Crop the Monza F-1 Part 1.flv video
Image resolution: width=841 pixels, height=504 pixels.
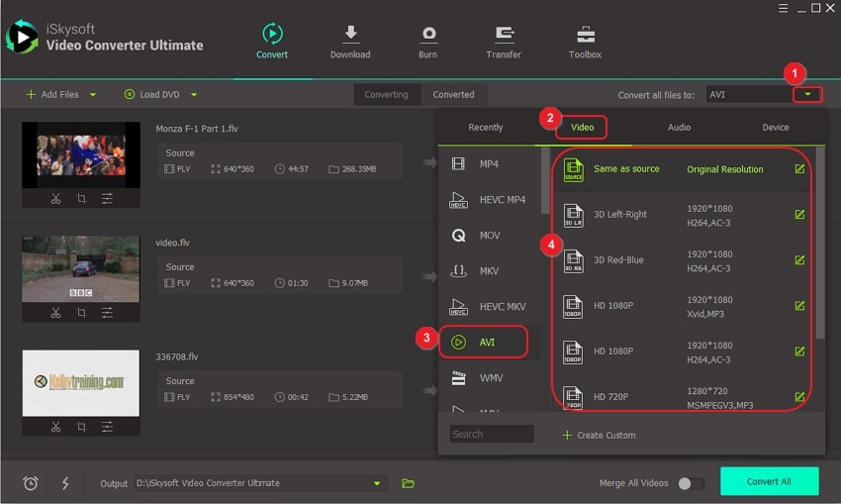pyautogui.click(x=81, y=199)
